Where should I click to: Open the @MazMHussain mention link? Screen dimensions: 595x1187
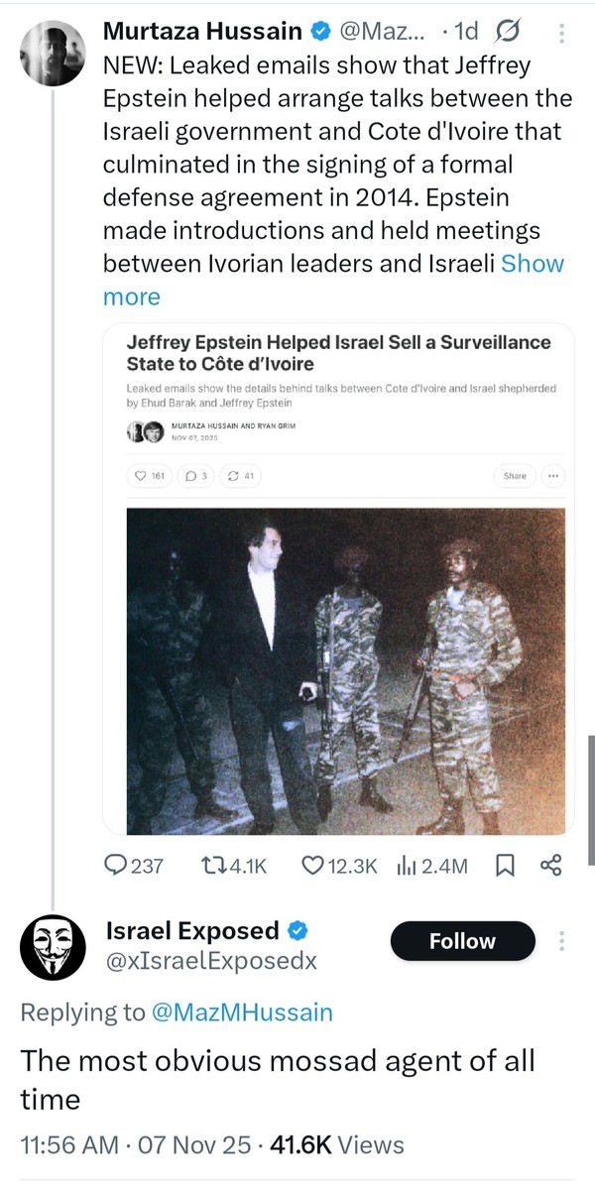[241, 1011]
